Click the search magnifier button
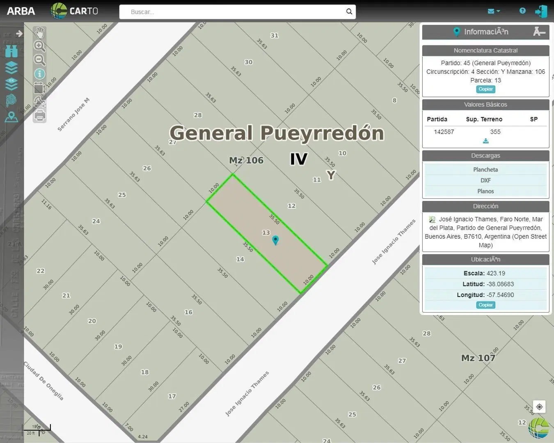 [349, 11]
